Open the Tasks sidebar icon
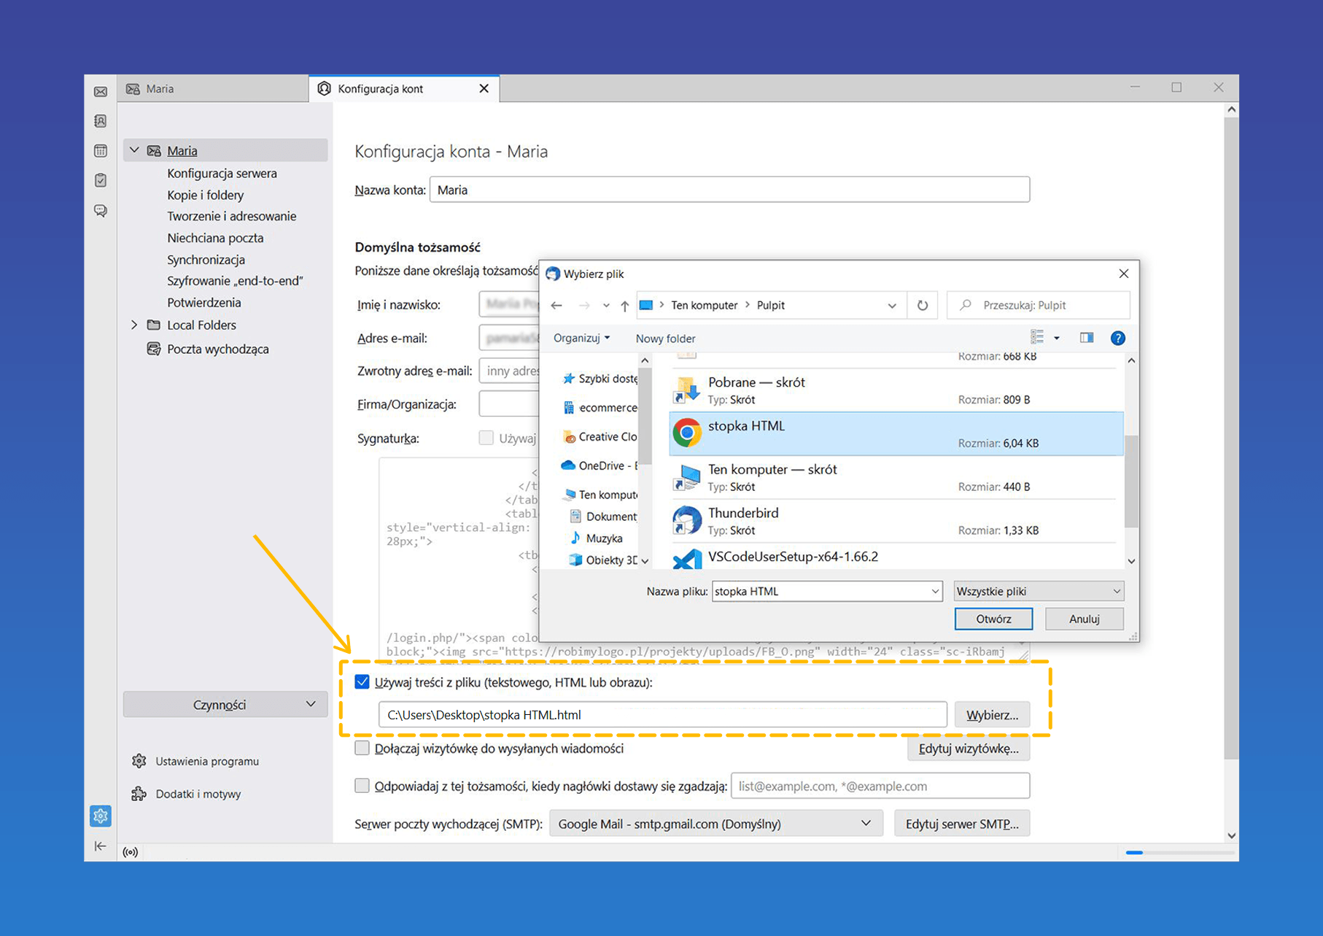1323x936 pixels. pos(101,180)
